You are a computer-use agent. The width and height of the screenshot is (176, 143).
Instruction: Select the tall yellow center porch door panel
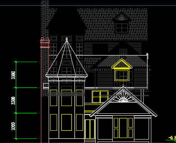pos(123,128)
